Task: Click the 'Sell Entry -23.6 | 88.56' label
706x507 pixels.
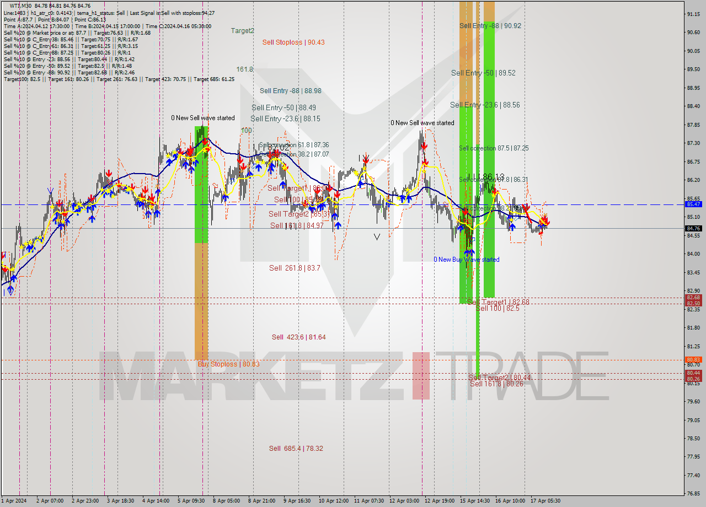Action: pyautogui.click(x=485, y=105)
